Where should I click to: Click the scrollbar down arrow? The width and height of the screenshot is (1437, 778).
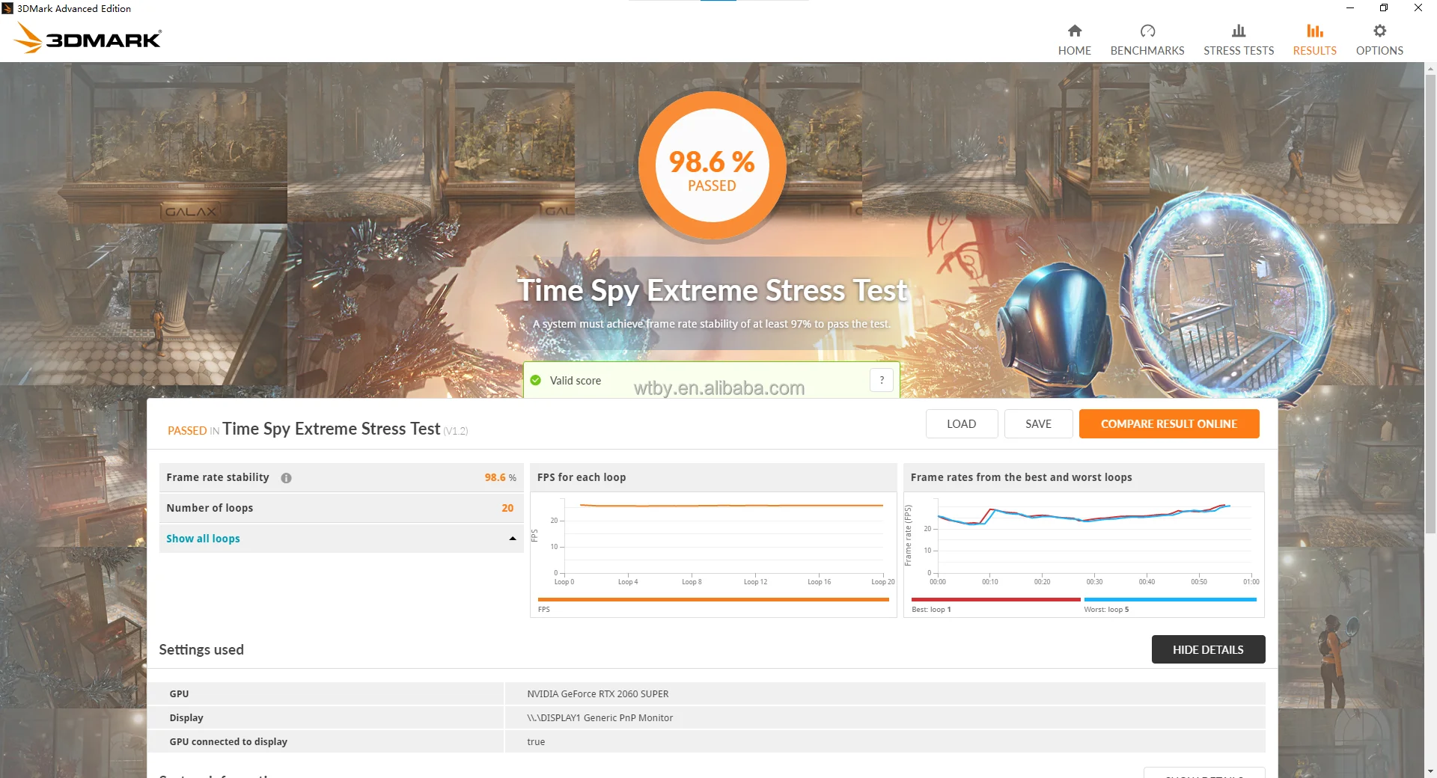(x=1430, y=771)
